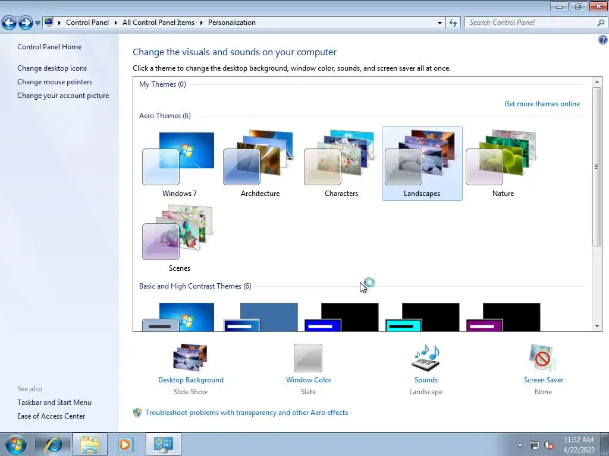Viewport: 609px width, 456px height.
Task: Open the Windows Start menu
Action: coord(16,444)
